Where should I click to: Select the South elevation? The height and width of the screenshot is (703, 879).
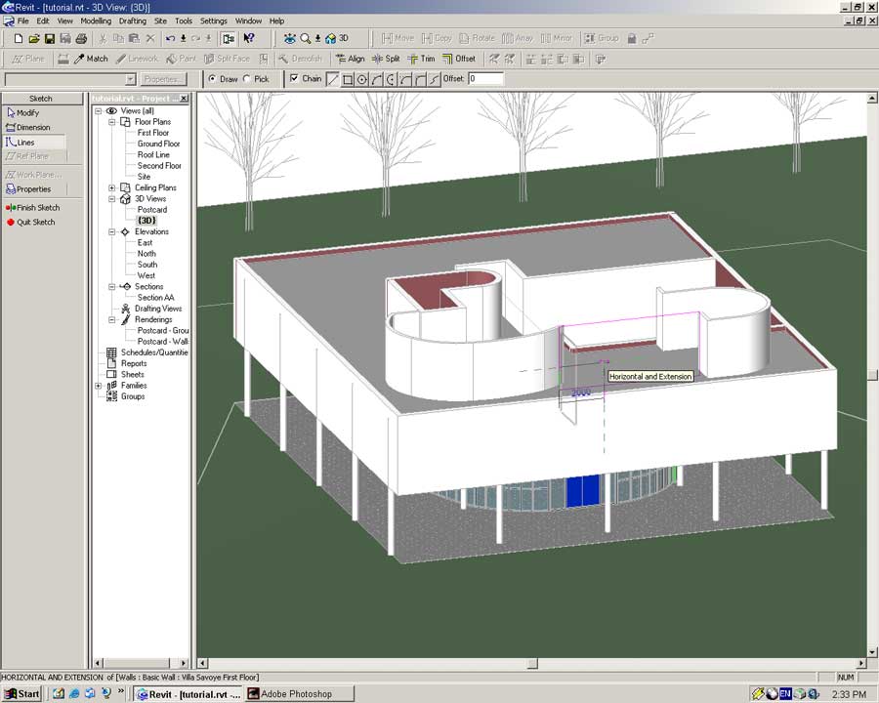tap(147, 265)
